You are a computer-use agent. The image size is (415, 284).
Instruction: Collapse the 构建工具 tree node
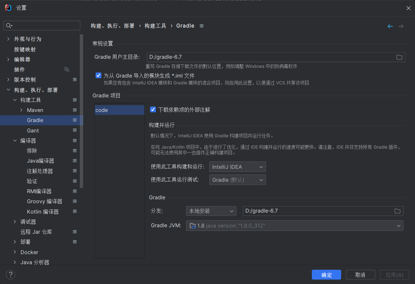15,100
